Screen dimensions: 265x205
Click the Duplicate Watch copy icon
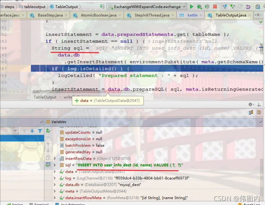pyautogui.click(x=48, y=158)
